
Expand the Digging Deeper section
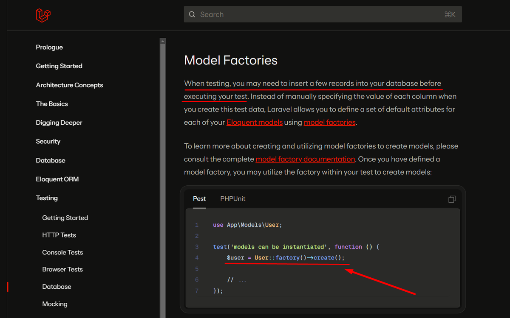click(59, 123)
